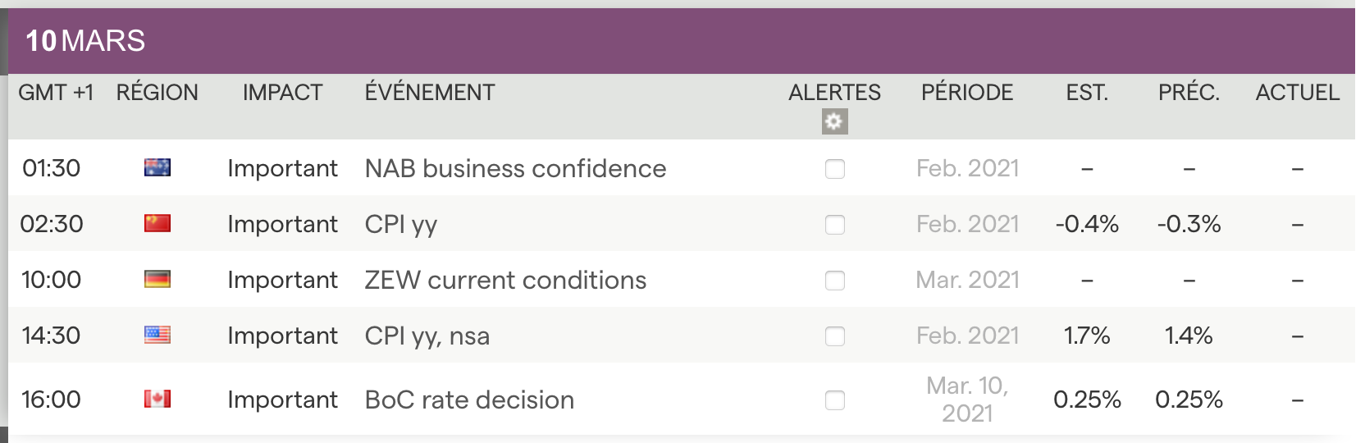Click the GMT +1 timezone header
This screenshot has width=1365, height=443.
(x=56, y=93)
